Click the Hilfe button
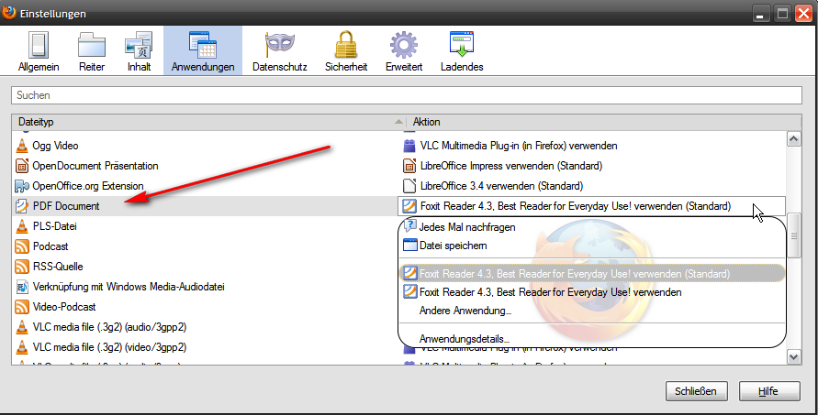 (769, 391)
